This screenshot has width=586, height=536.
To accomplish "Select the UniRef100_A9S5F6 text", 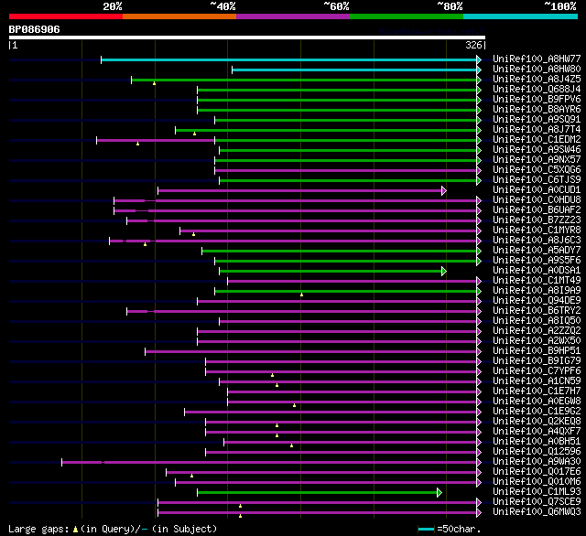I will tap(537, 261).
